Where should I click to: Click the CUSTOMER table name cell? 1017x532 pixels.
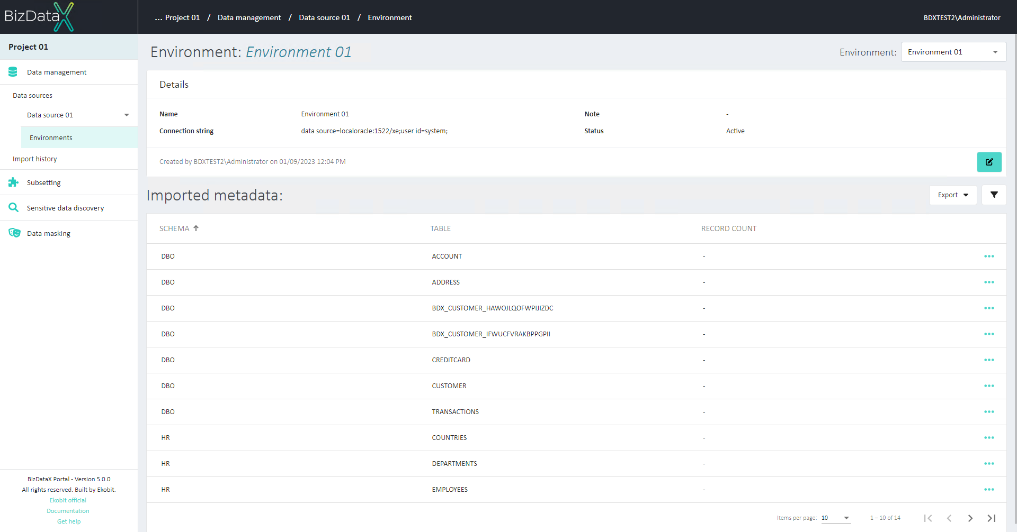[449, 386]
